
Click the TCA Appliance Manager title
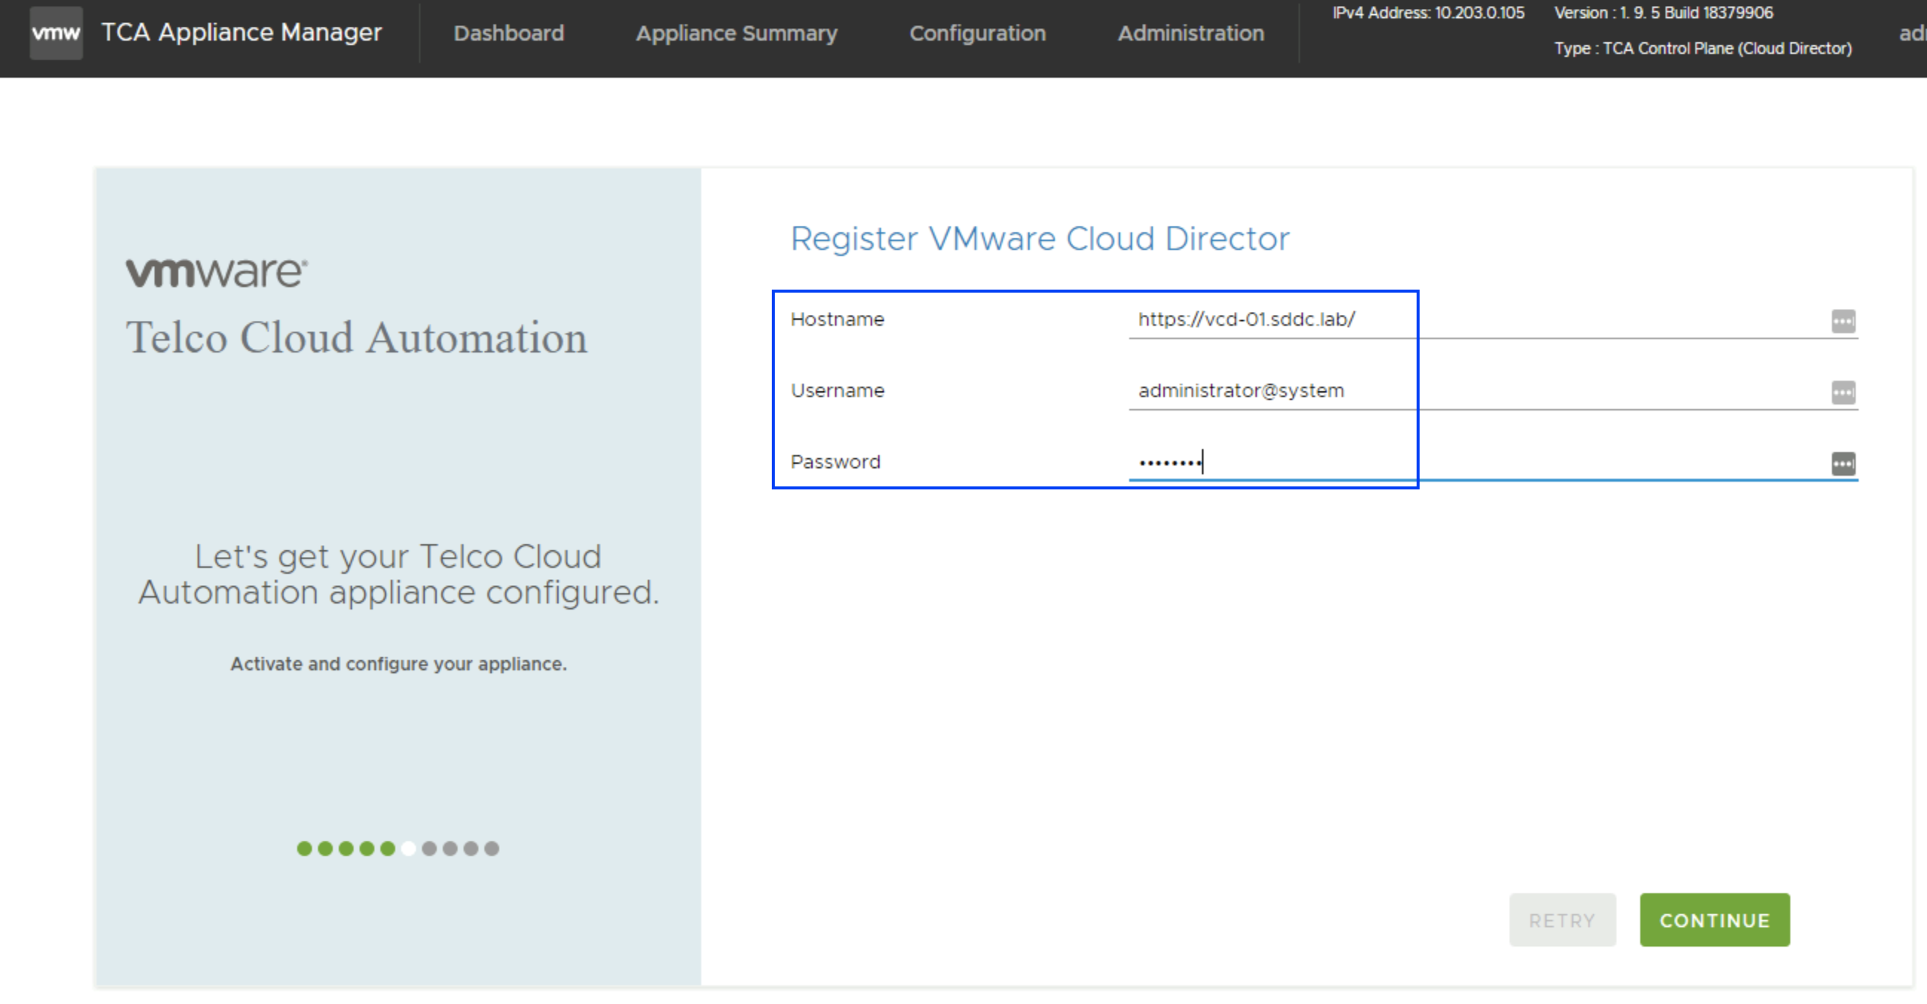pyautogui.click(x=241, y=32)
